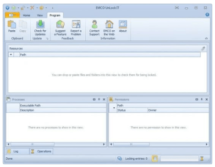Image resolution: width=215 pixels, height=167 pixels.
Task: Toggle auto-hide pin on Permissions panel
Action: click(202, 100)
